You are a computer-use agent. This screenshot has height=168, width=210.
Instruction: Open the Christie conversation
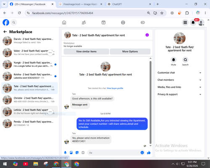tap(29, 100)
